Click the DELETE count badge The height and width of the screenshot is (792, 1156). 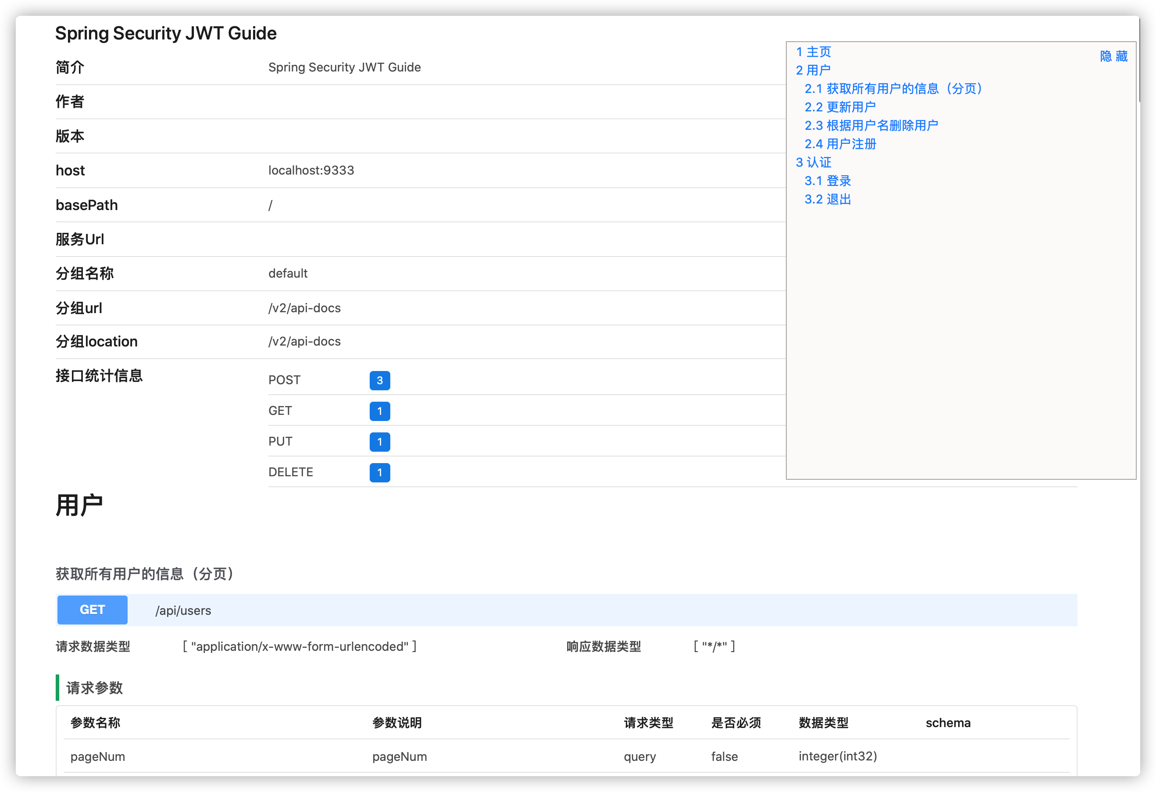pyautogui.click(x=379, y=473)
